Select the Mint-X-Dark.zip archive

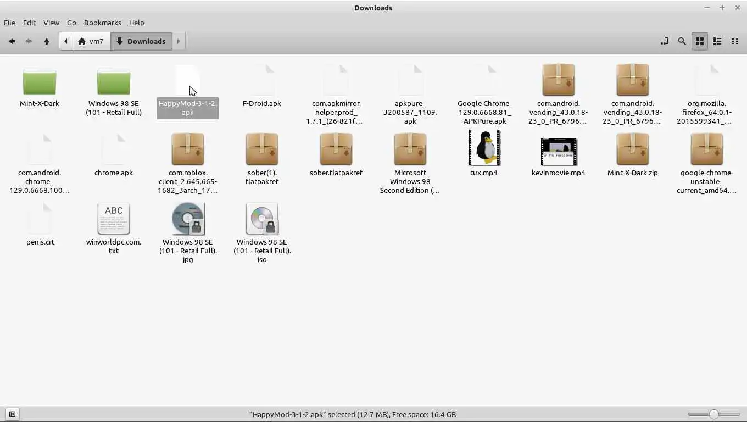[x=633, y=156]
